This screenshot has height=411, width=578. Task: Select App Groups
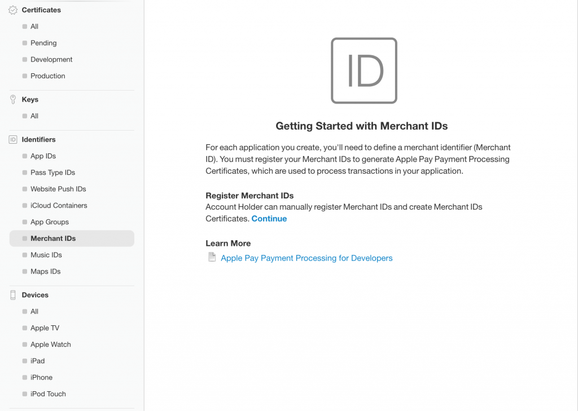coord(50,222)
